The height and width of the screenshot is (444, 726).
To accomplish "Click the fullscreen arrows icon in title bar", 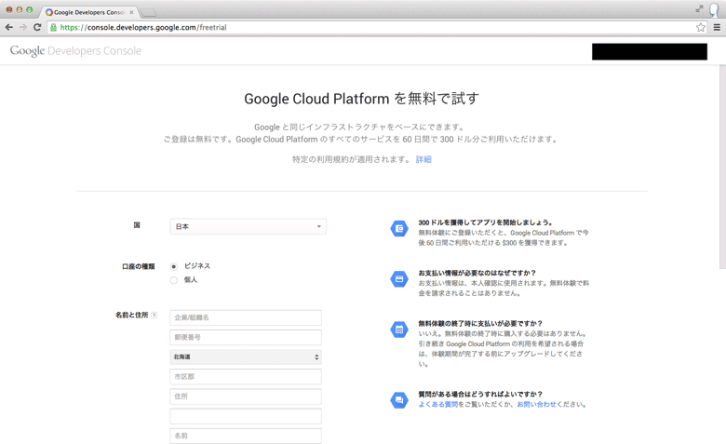I will point(699,8).
